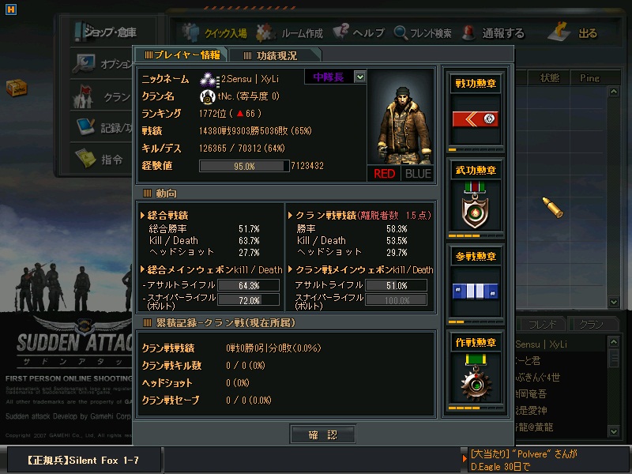Open the 中隊長 rank dropdown
The height and width of the screenshot is (474, 632).
coord(360,77)
